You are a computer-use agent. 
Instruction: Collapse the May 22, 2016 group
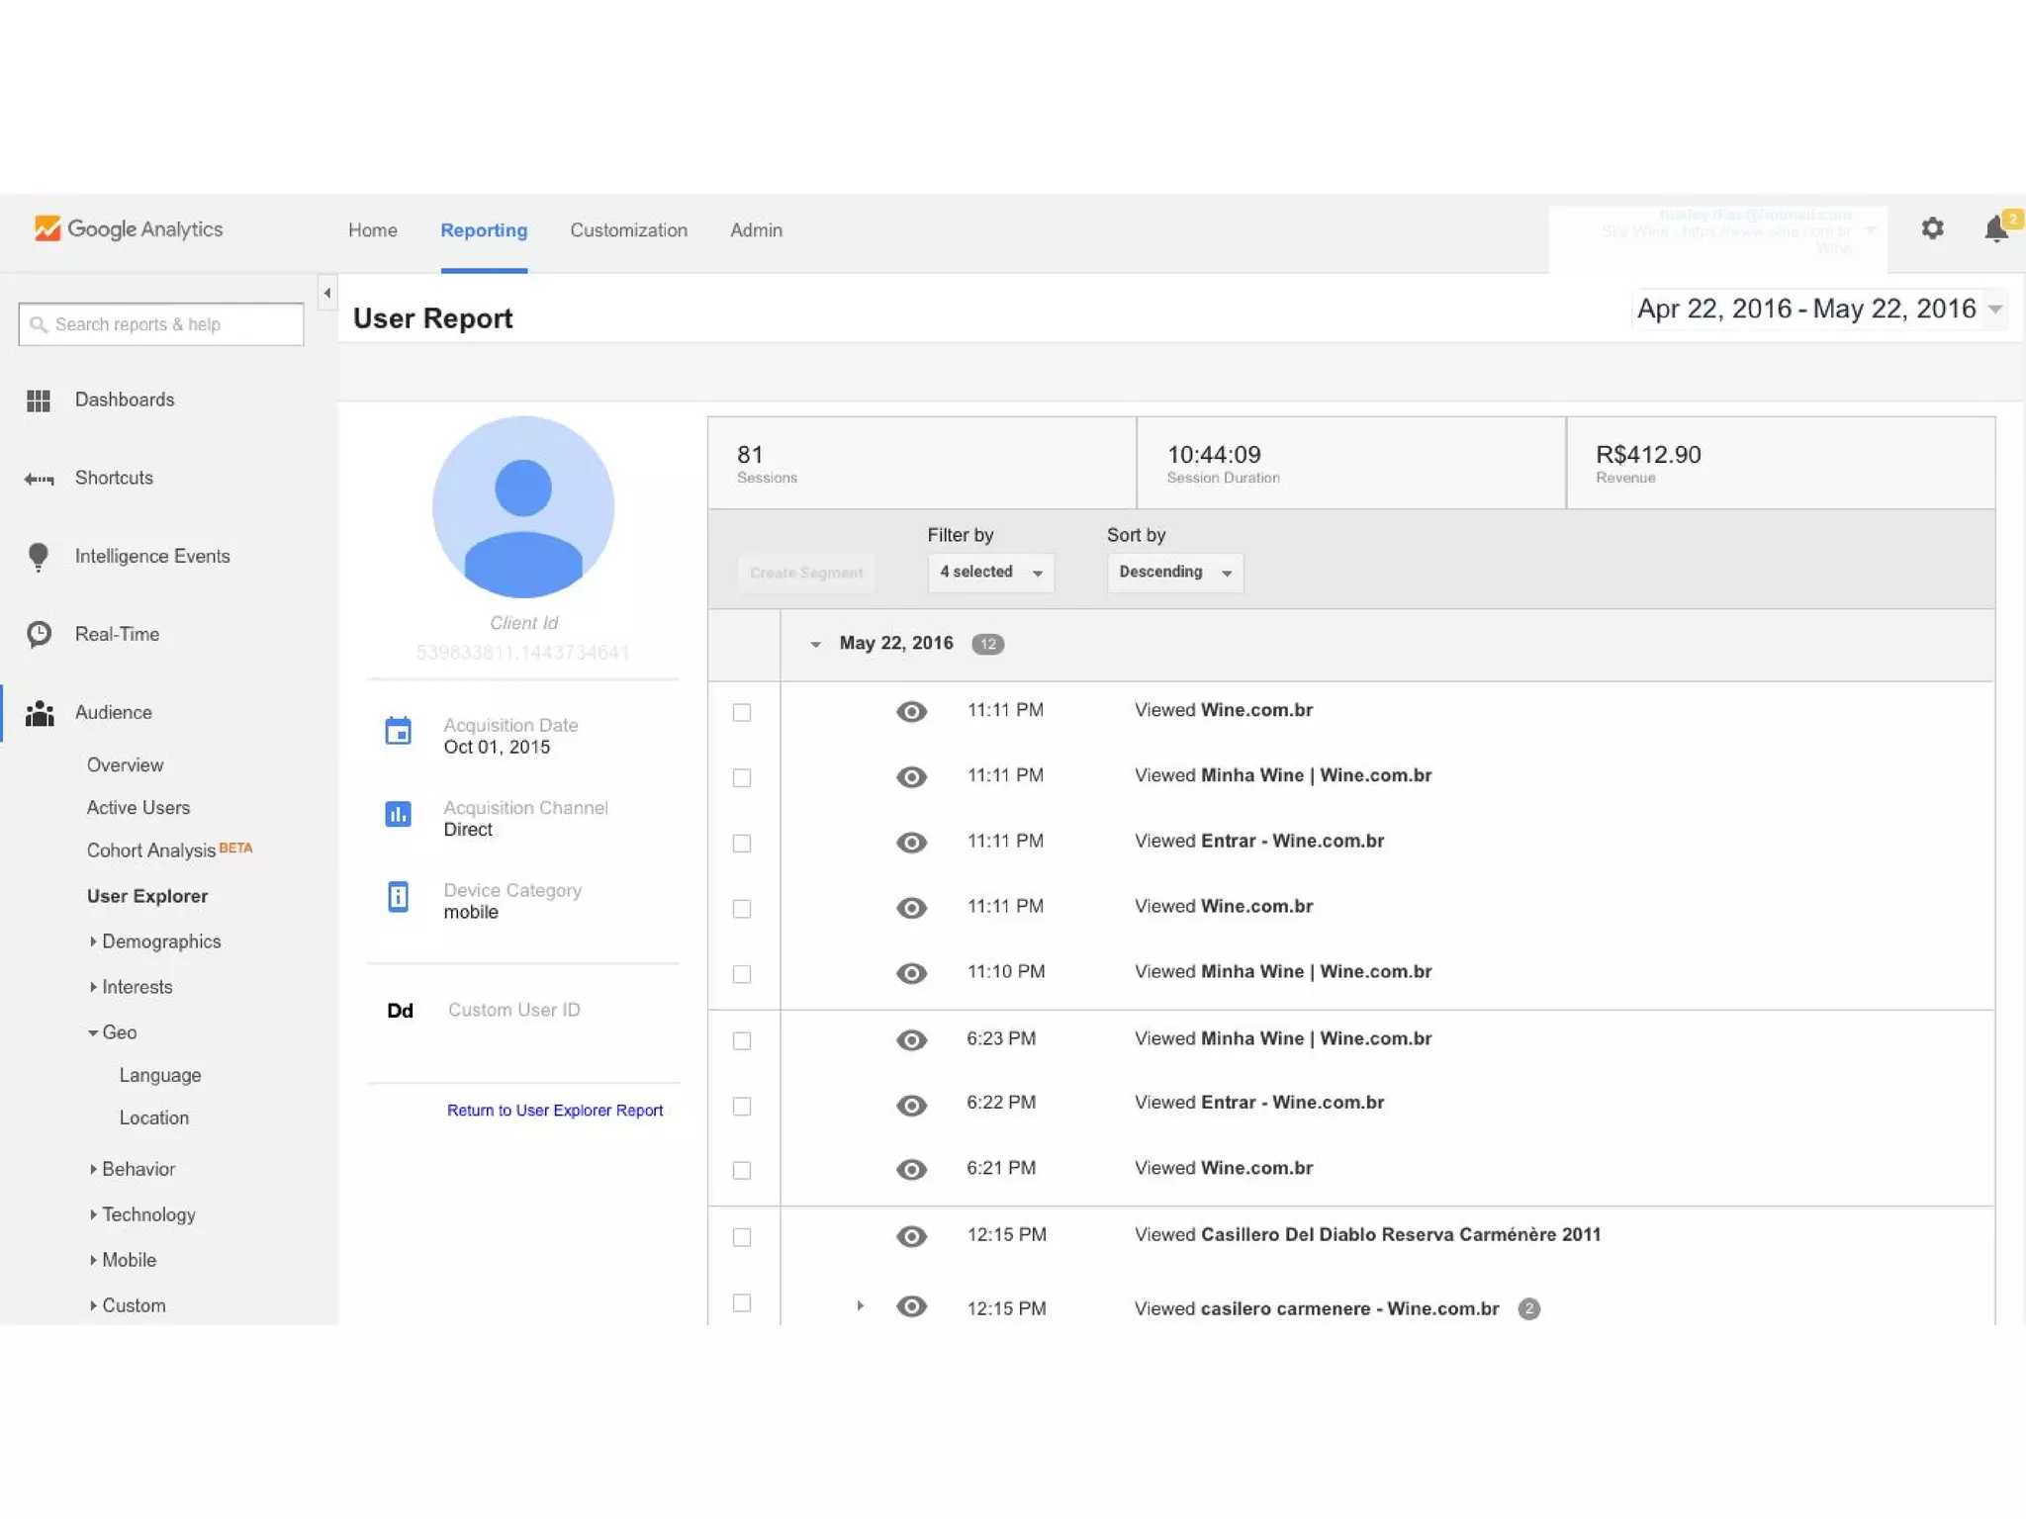click(x=816, y=645)
